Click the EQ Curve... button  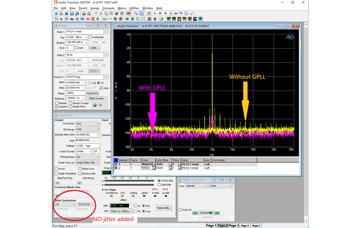pyautogui.click(x=85, y=204)
